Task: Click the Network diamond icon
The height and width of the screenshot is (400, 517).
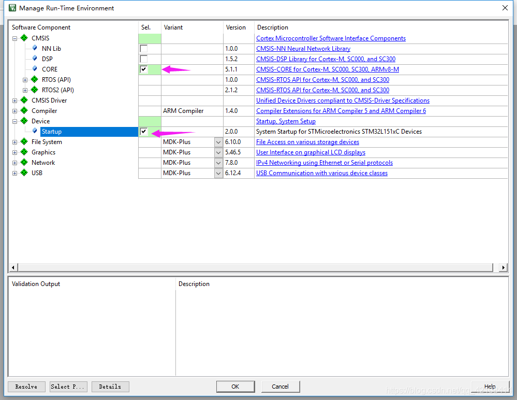Action: click(x=24, y=162)
